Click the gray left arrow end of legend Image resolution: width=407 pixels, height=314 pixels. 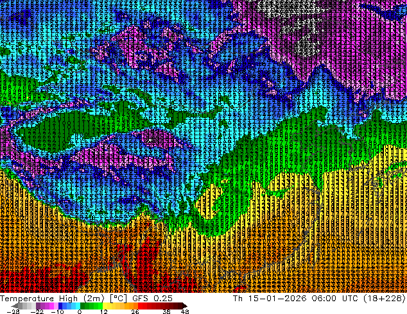coord(15,306)
